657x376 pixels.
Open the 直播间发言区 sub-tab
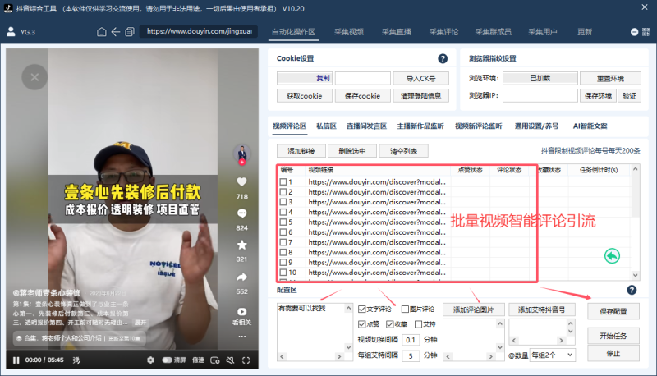pyautogui.click(x=366, y=126)
